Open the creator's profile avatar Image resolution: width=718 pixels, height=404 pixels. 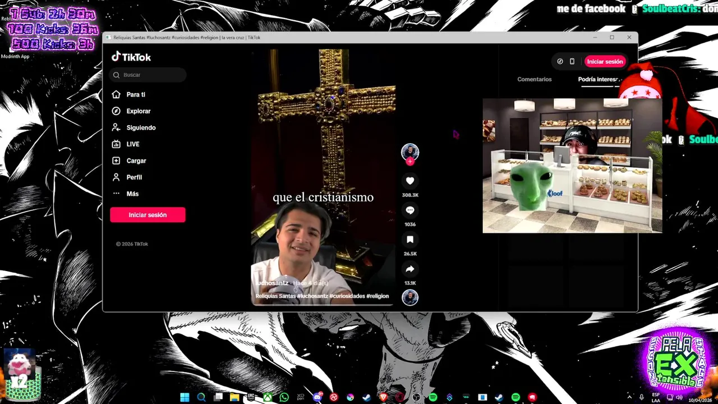pos(410,152)
